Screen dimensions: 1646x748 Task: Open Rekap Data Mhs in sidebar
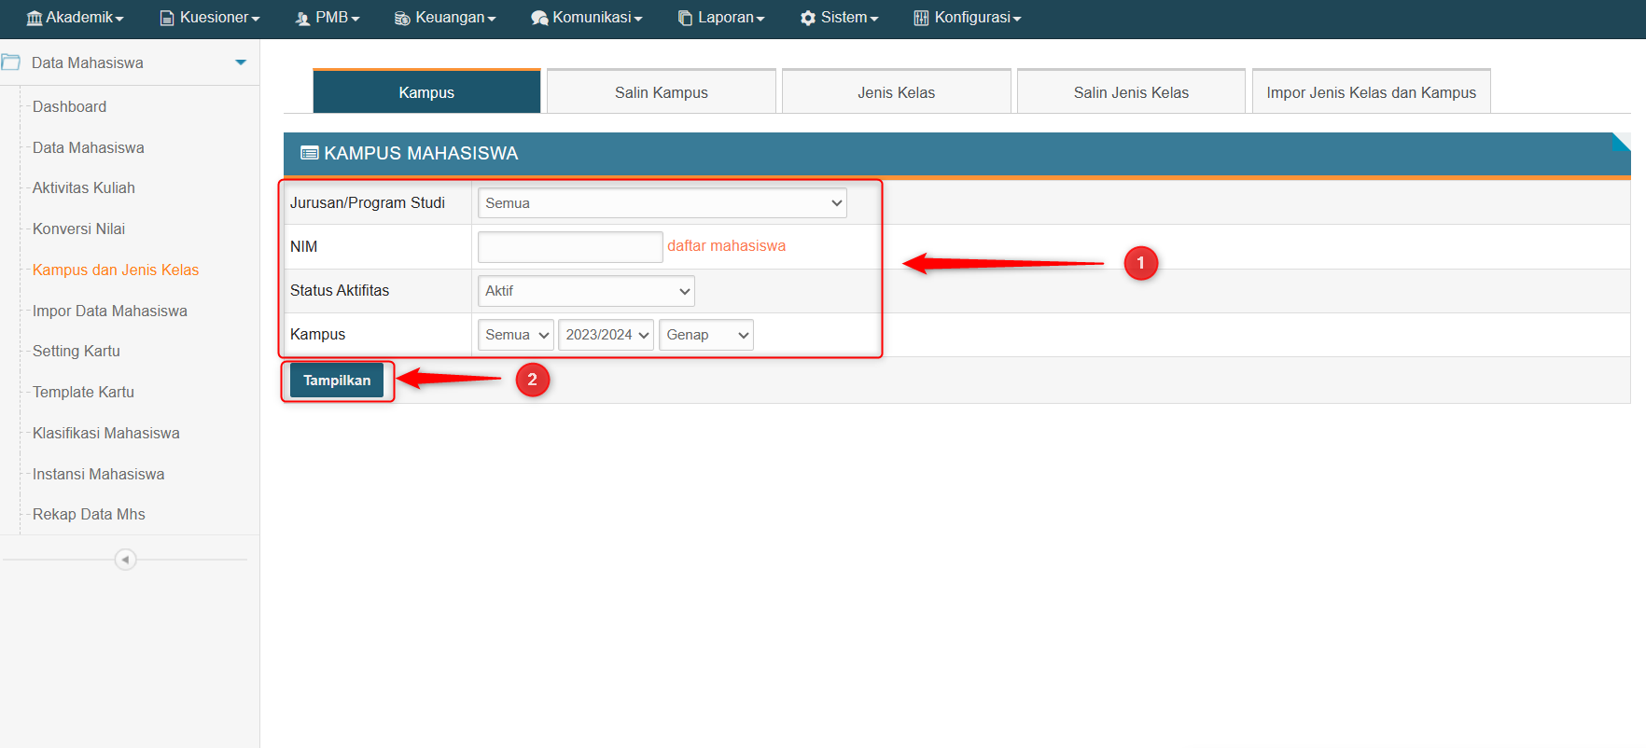[89, 515]
